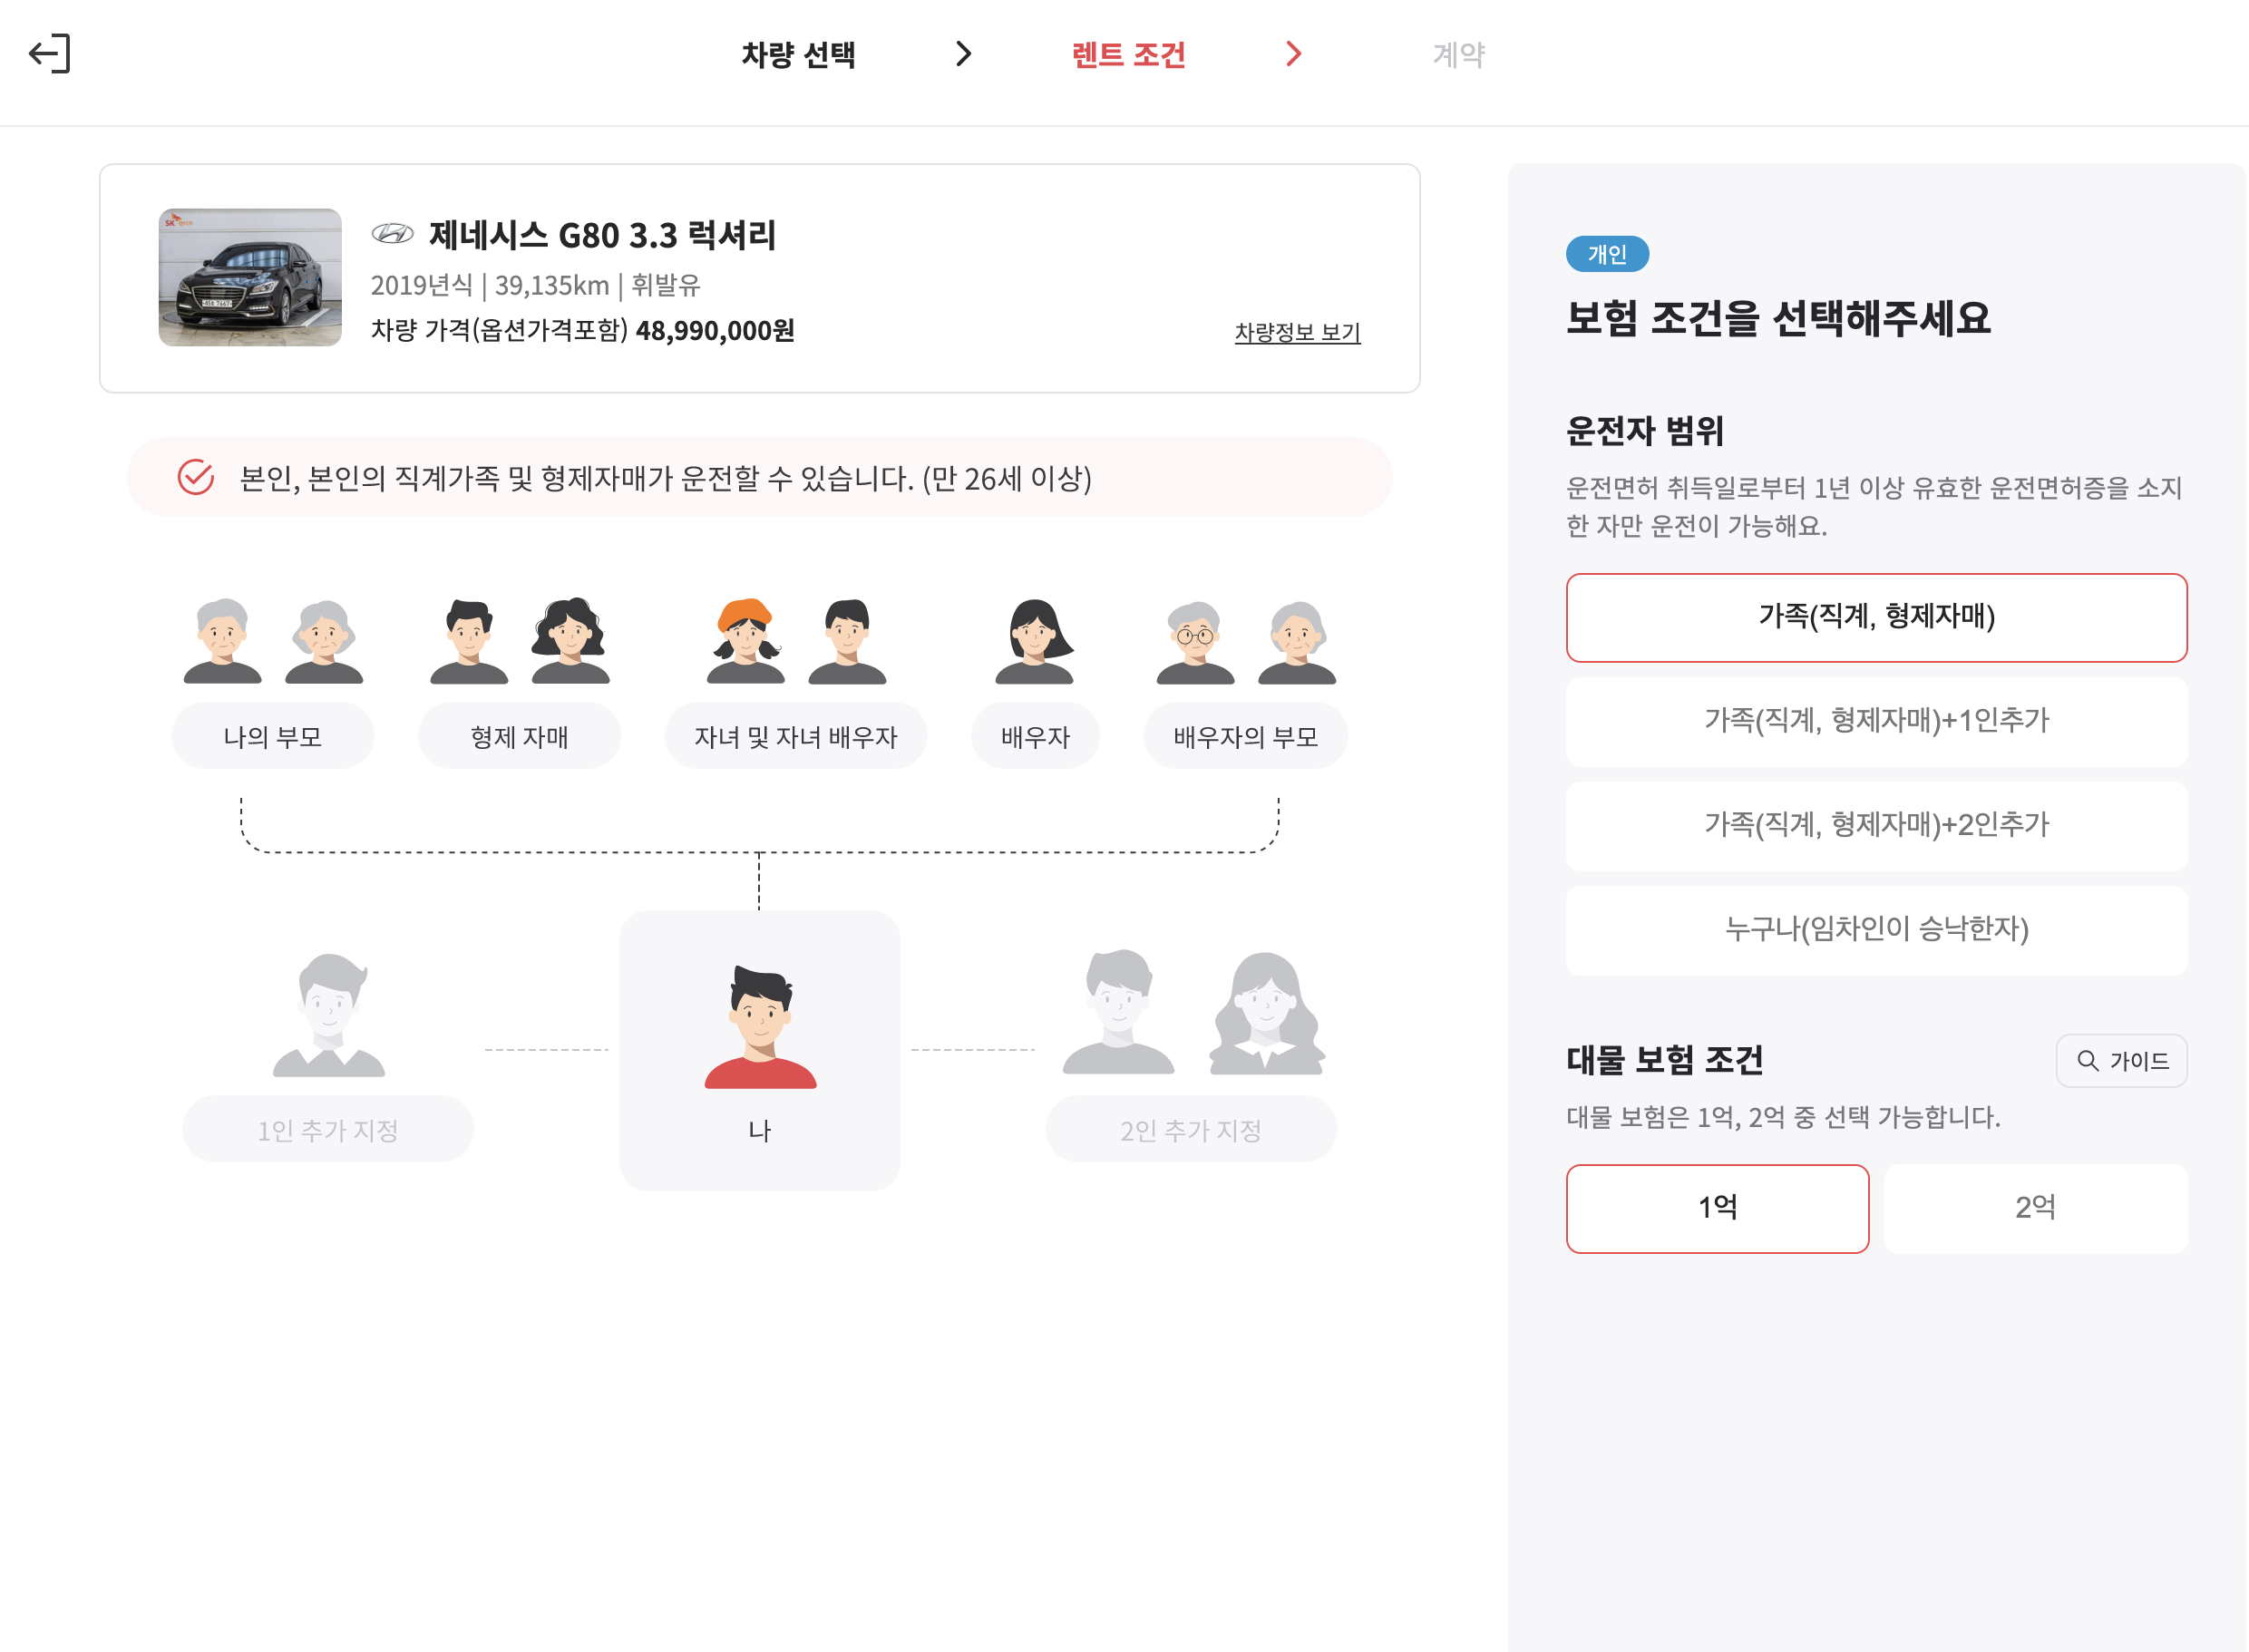
Task: Select 가족(직계, 형제자매)+2인추가 option
Action: (1876, 825)
